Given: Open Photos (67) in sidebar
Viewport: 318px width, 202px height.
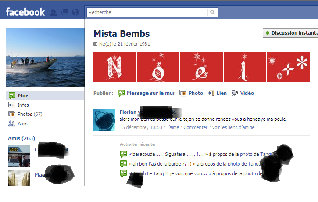Looking at the screenshot, I should point(29,114).
